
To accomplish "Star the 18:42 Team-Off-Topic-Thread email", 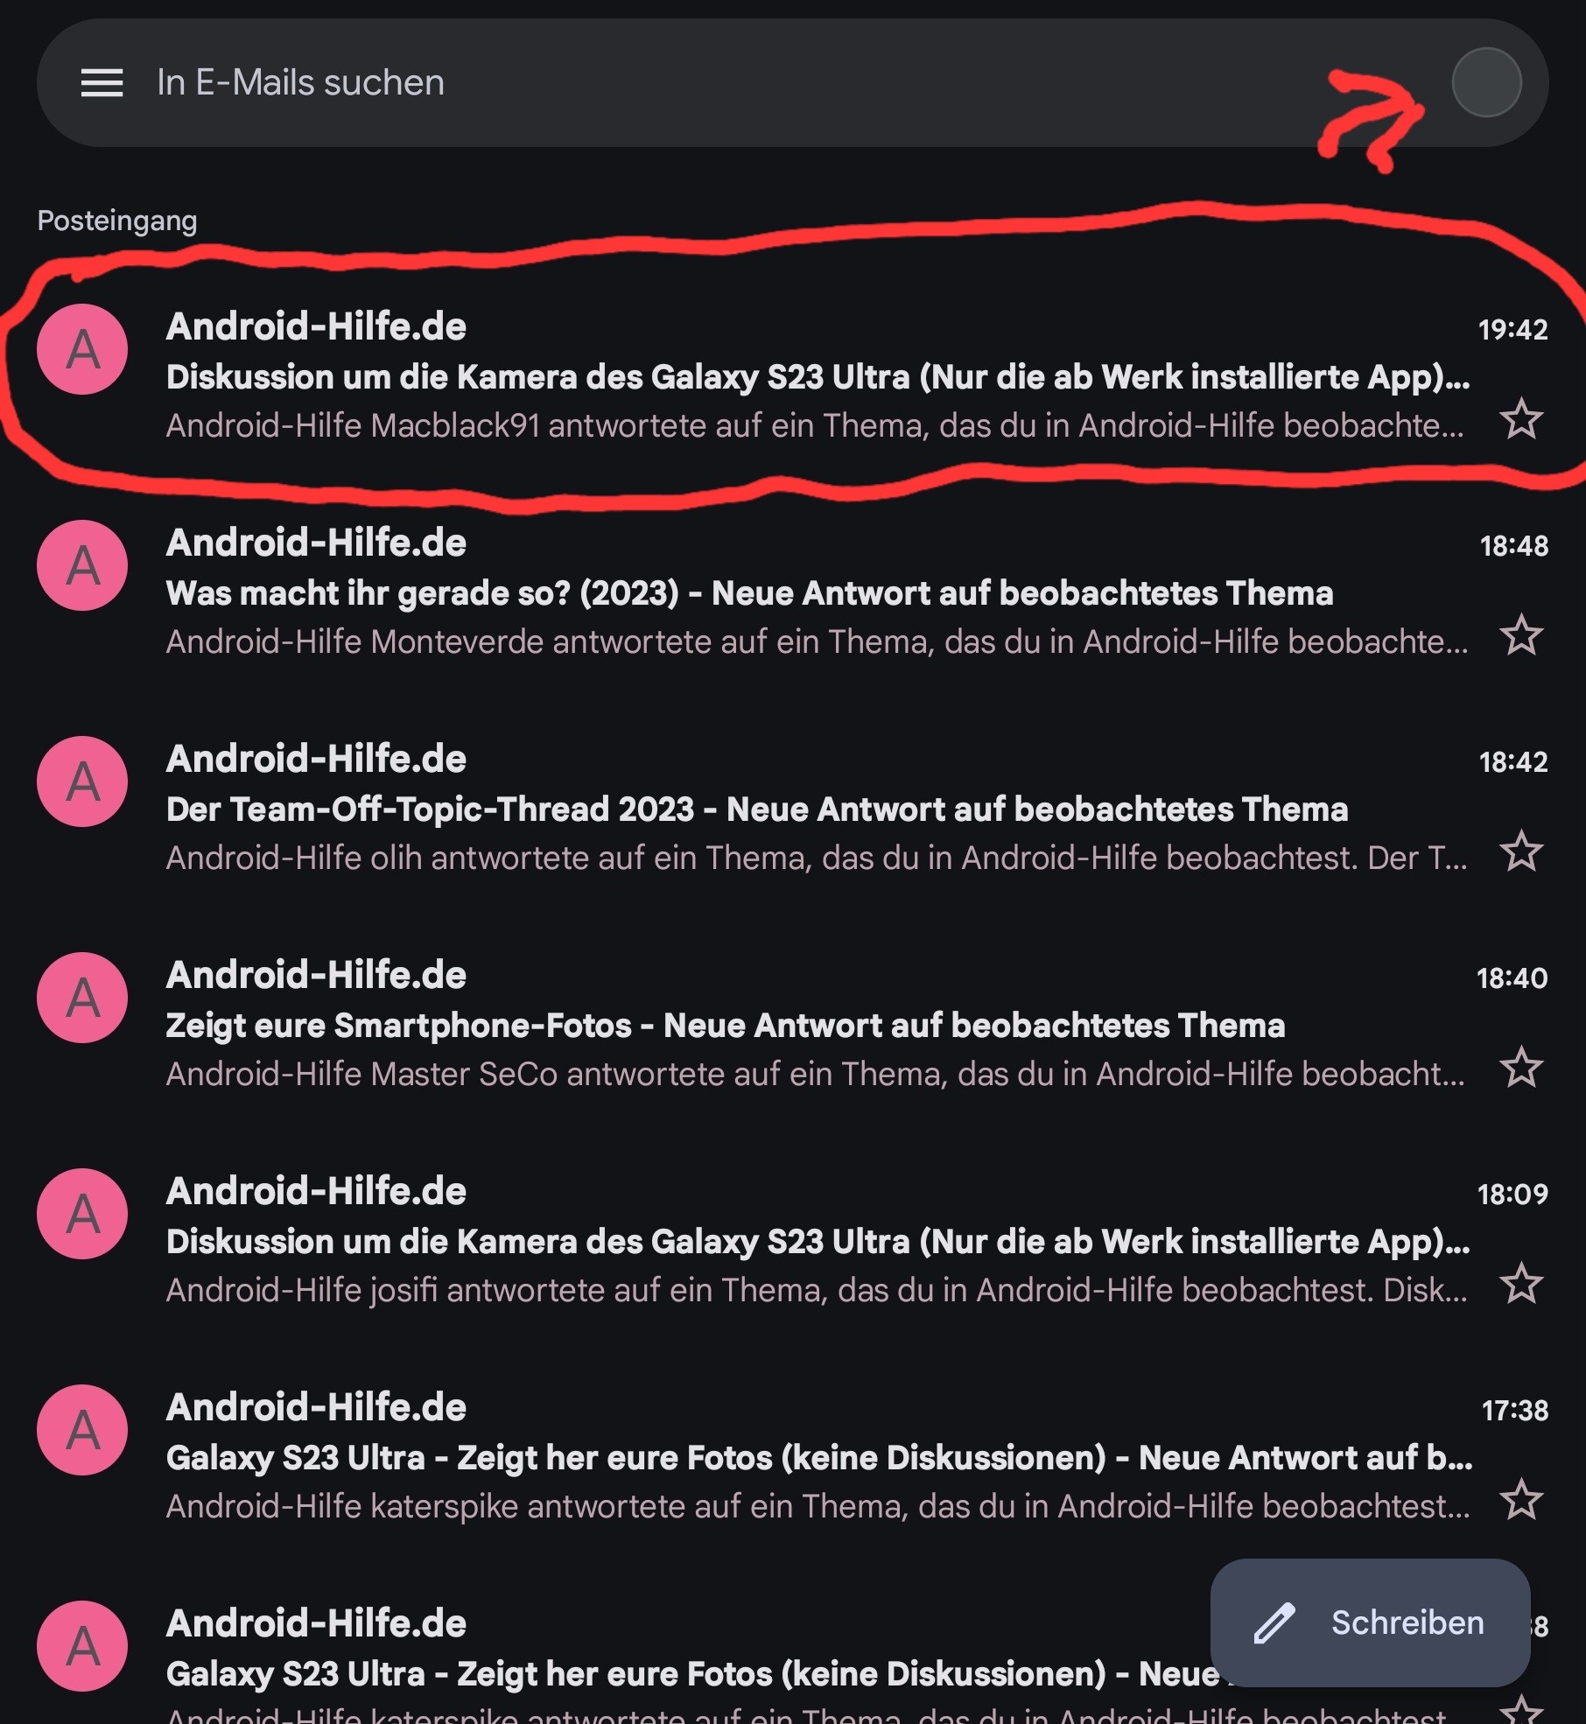I will point(1521,851).
